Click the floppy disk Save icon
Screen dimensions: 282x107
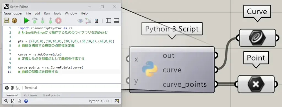click(x=7, y=21)
